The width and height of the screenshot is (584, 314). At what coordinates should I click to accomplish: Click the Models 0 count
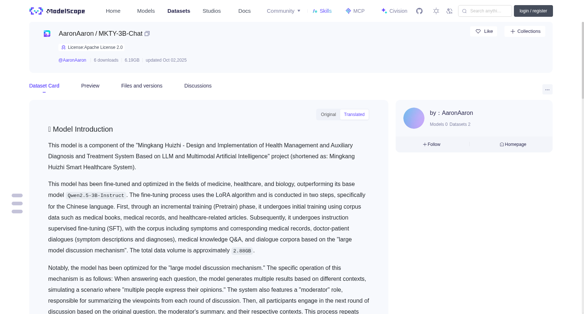(x=439, y=124)
